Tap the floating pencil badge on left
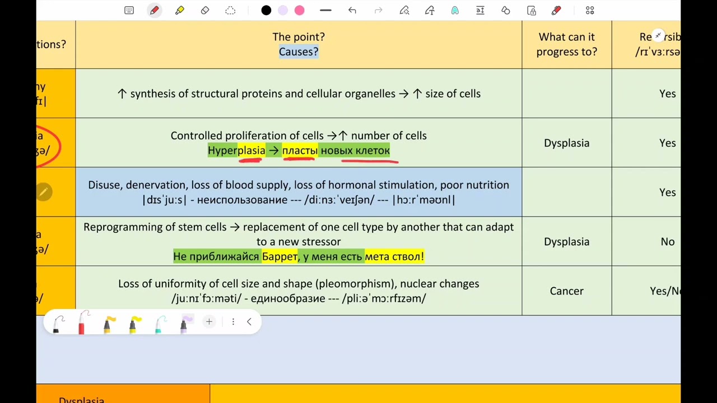717x403 pixels. 43,192
